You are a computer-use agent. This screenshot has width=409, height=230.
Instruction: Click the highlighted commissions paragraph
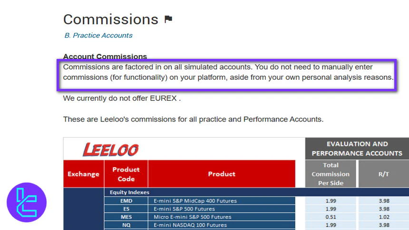227,72
